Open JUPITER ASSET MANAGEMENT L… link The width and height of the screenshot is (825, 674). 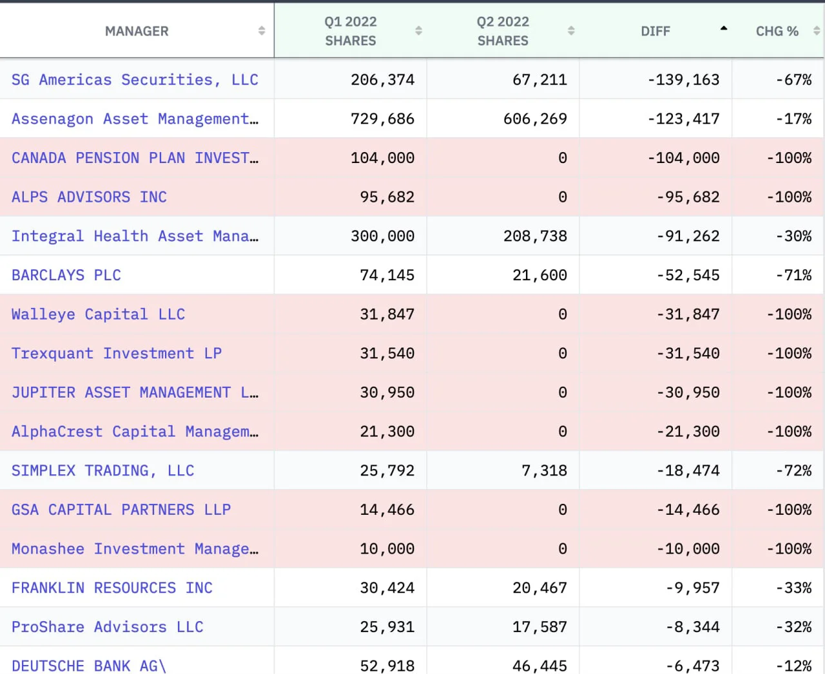point(135,392)
